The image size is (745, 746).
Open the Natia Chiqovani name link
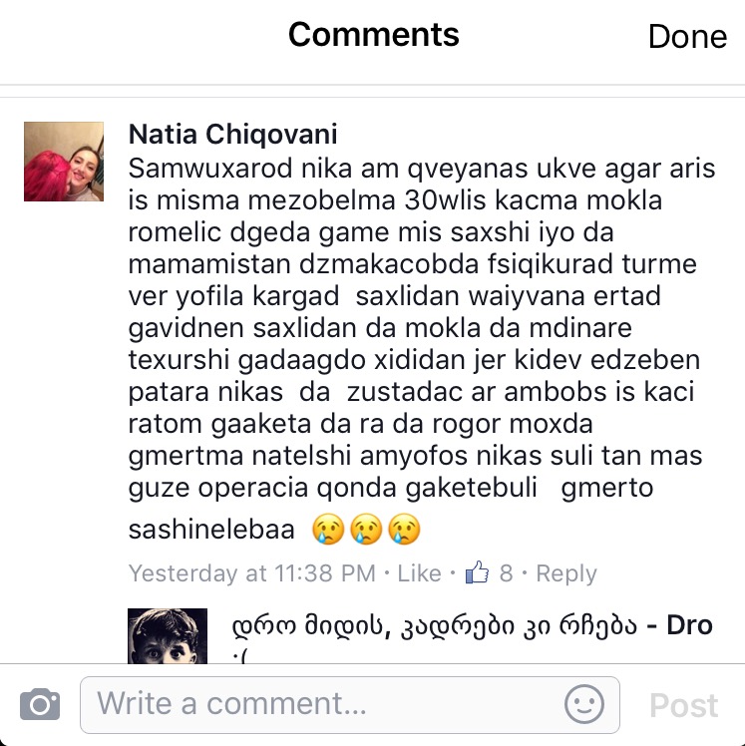click(233, 135)
